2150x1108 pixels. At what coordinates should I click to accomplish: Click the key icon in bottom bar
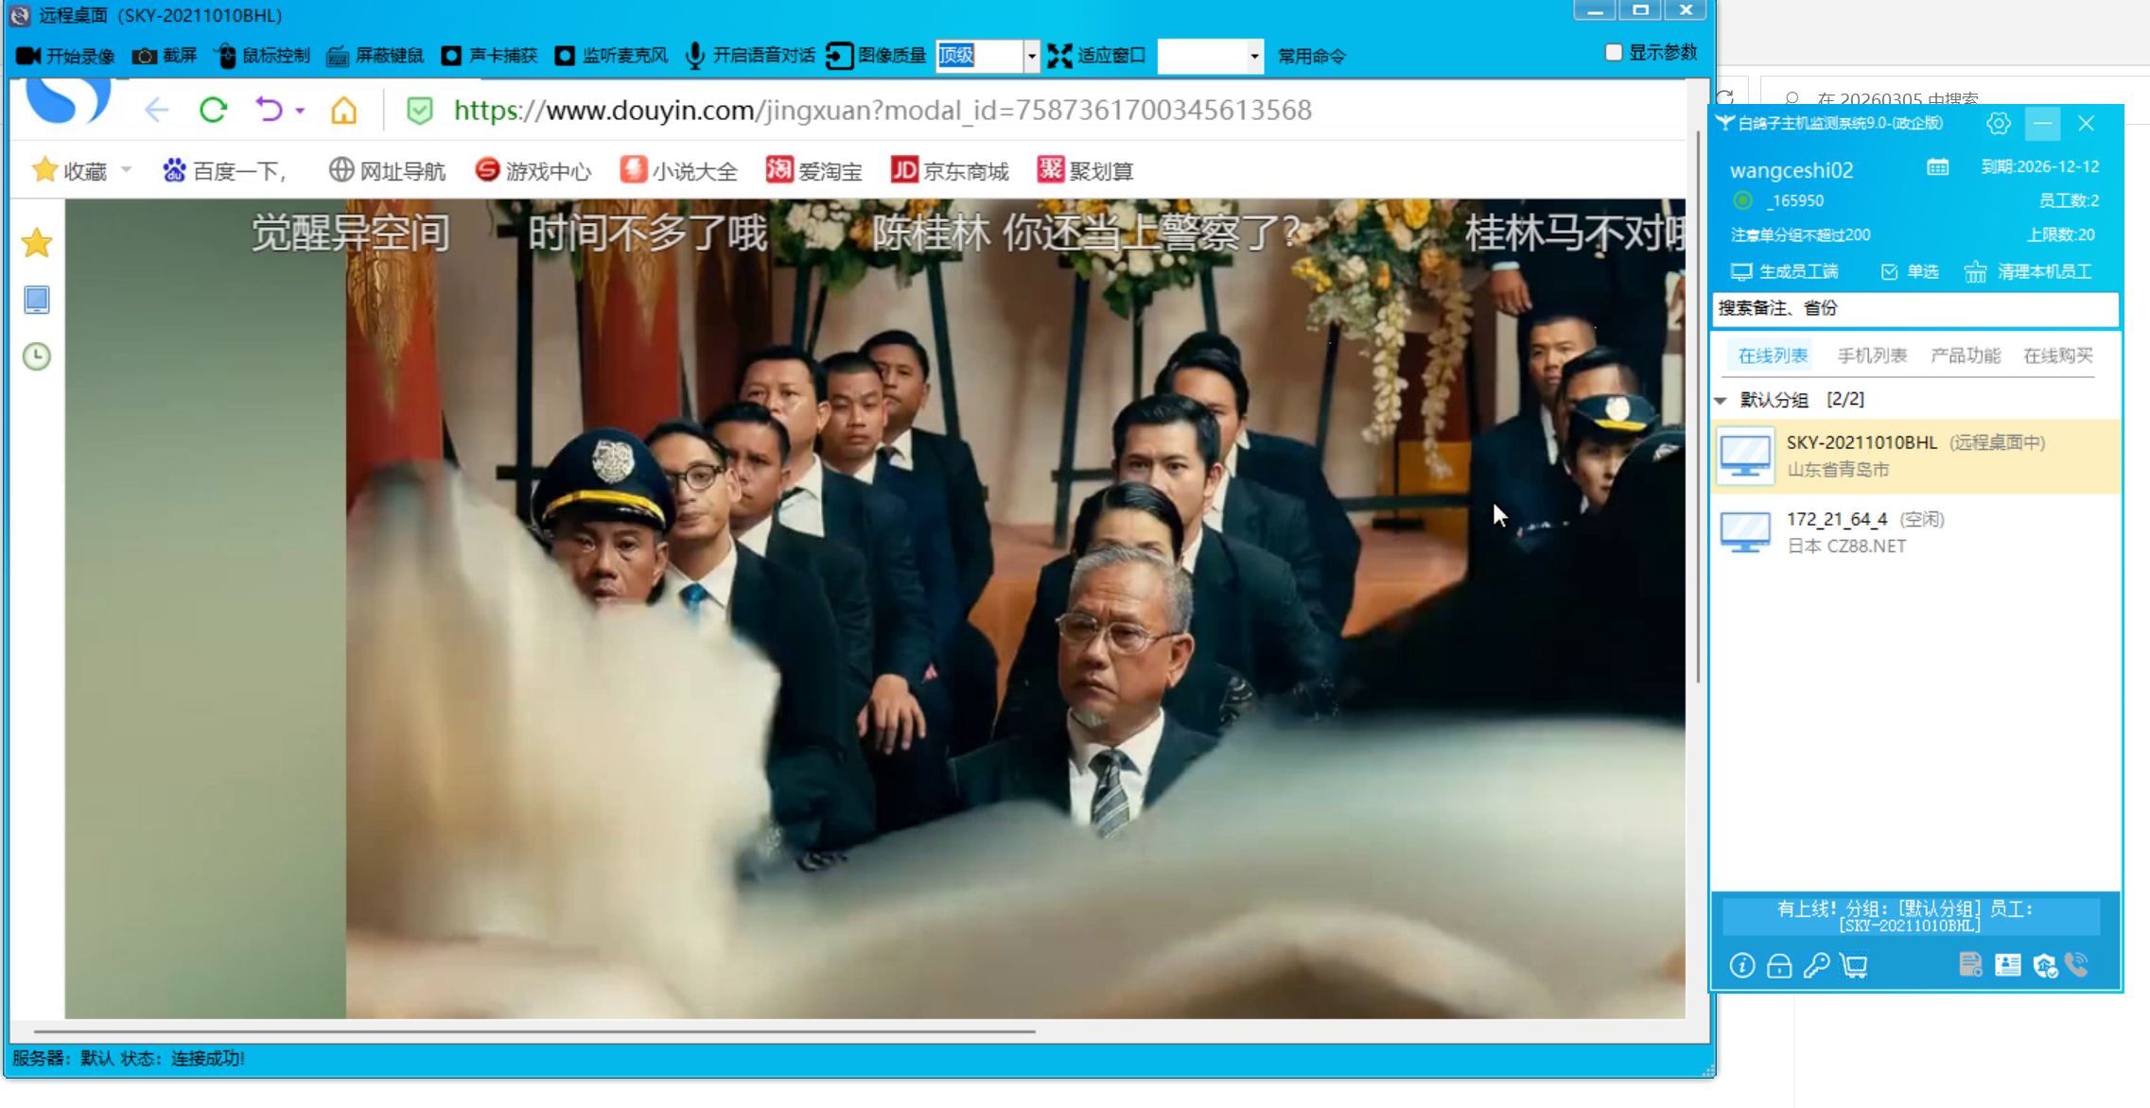[x=1816, y=965]
